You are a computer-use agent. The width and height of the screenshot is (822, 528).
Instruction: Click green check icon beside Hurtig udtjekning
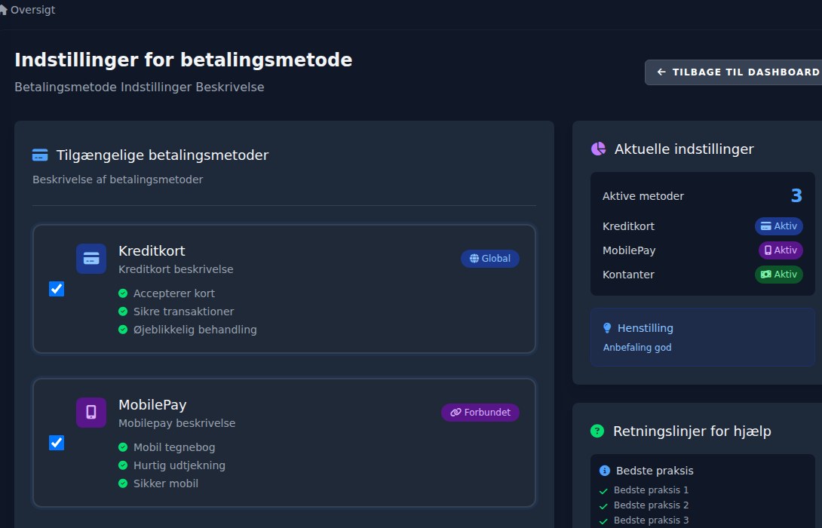(123, 465)
